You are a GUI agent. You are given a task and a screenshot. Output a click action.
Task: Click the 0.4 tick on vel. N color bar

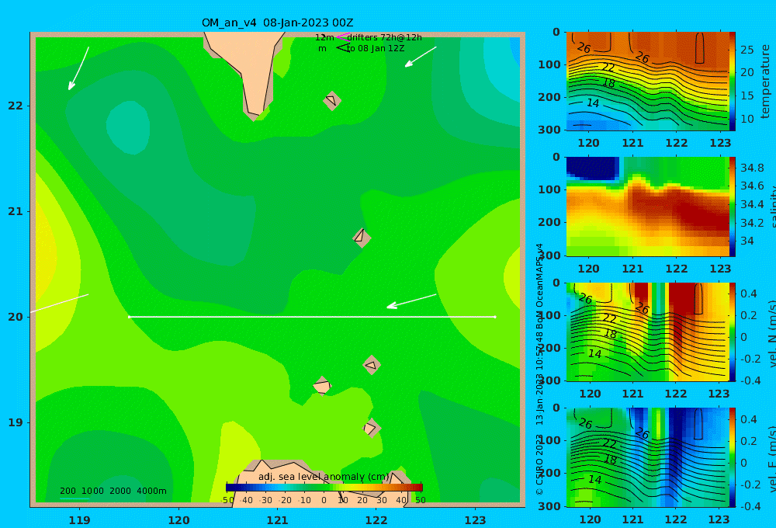coord(748,294)
